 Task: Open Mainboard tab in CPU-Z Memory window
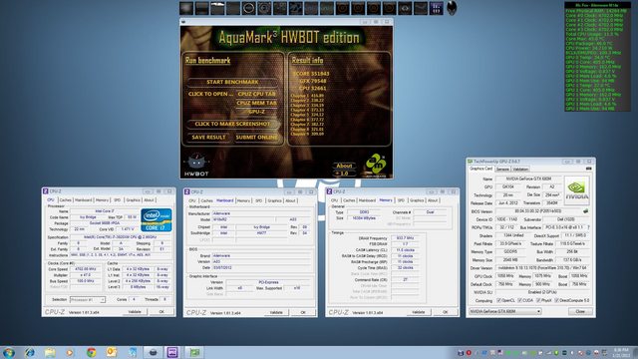click(x=367, y=200)
